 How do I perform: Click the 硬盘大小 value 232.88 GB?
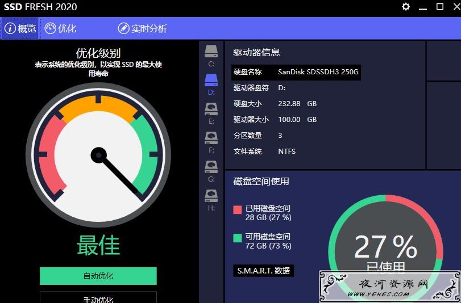pyautogui.click(x=297, y=104)
